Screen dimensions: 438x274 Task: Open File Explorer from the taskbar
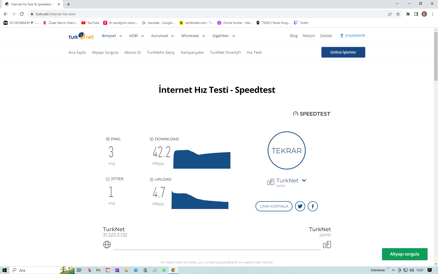click(126, 270)
